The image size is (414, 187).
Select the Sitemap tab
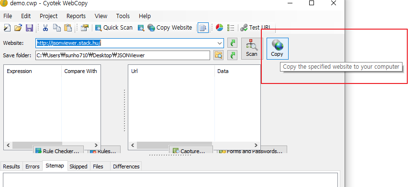point(55,166)
